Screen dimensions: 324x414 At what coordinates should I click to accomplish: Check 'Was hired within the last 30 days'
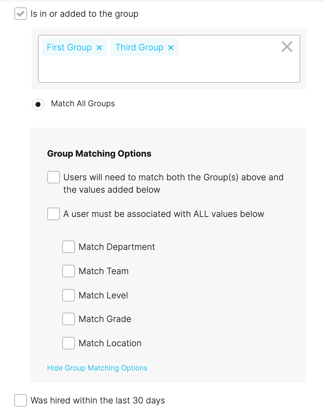click(x=21, y=400)
